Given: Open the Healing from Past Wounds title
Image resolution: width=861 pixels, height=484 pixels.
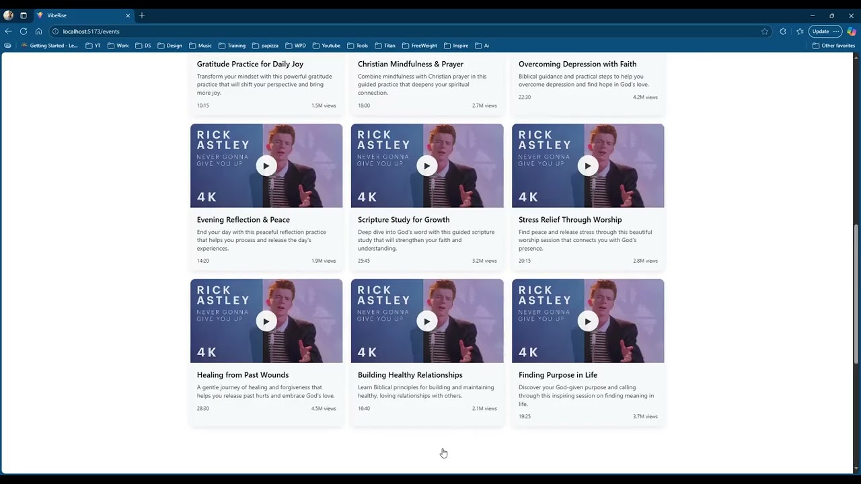Looking at the screenshot, I should 243,375.
